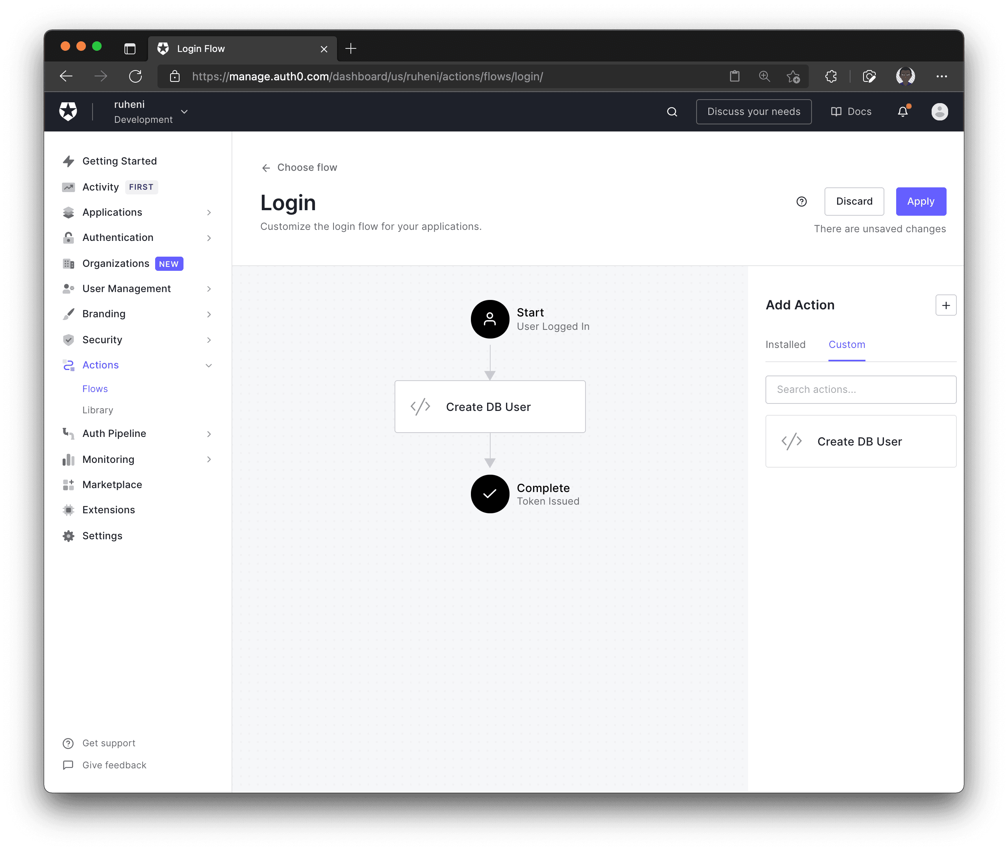Apply the unsaved flow changes
1008x851 pixels.
(921, 201)
